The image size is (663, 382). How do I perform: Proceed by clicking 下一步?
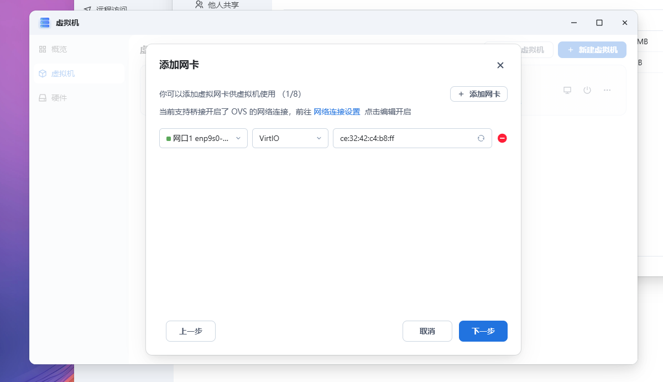point(483,331)
